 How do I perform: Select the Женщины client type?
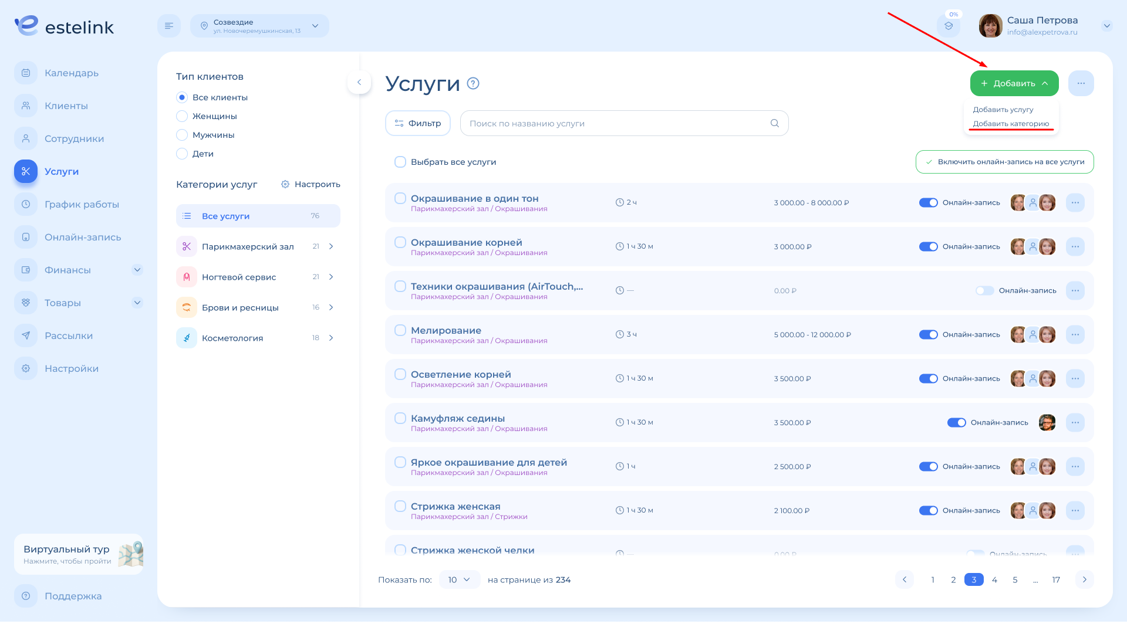click(x=182, y=116)
